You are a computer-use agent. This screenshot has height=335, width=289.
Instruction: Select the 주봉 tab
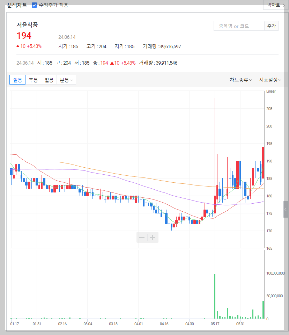click(x=33, y=80)
